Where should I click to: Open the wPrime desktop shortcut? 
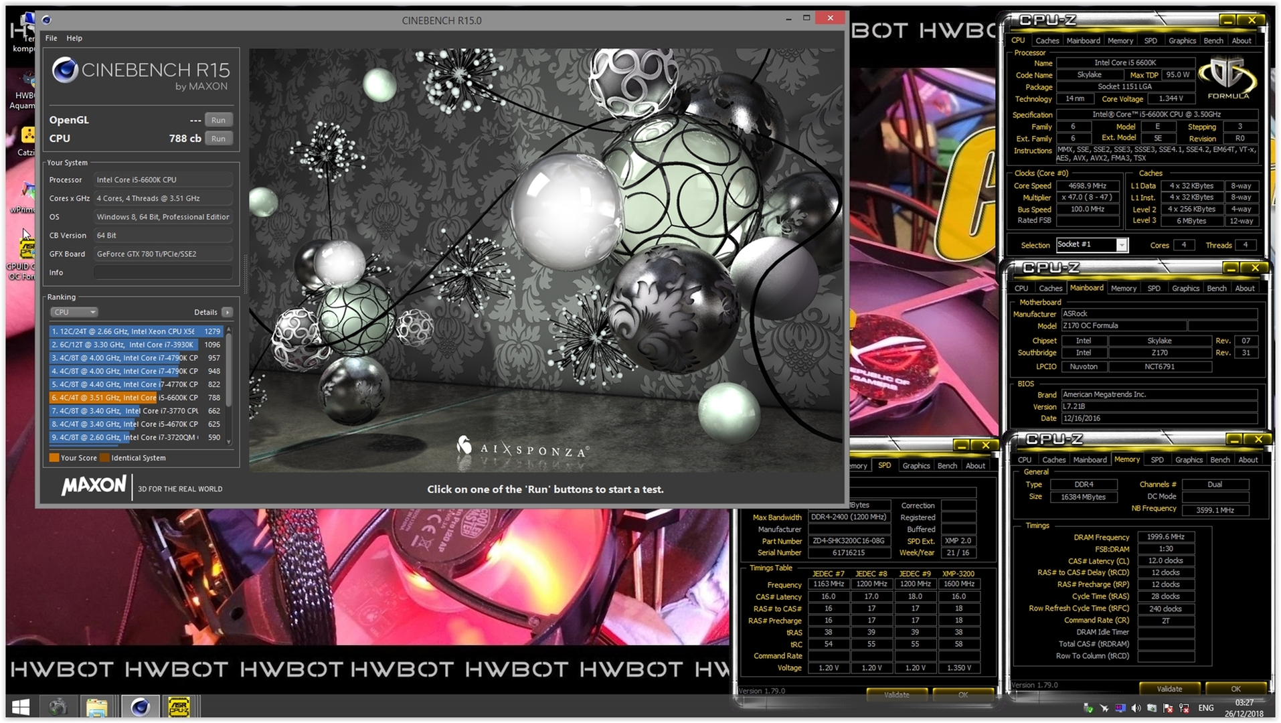[24, 198]
